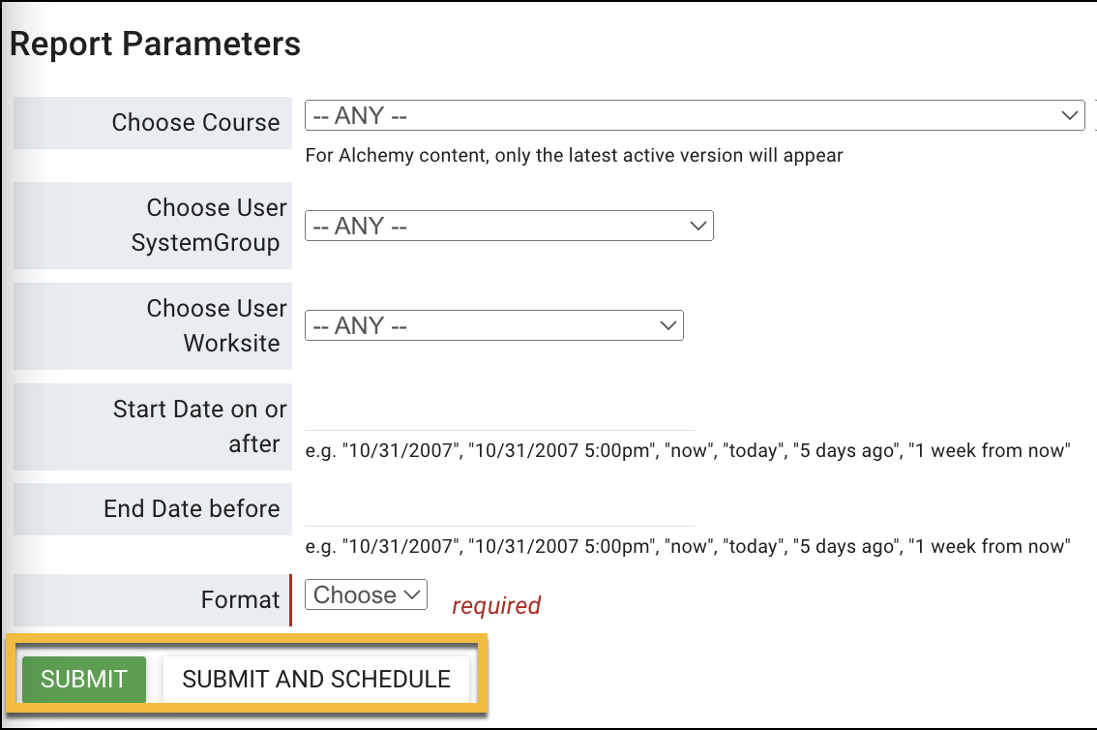Click the SUBMIT AND SCHEDULE button
Viewport: 1097px width, 730px height.
coord(316,680)
